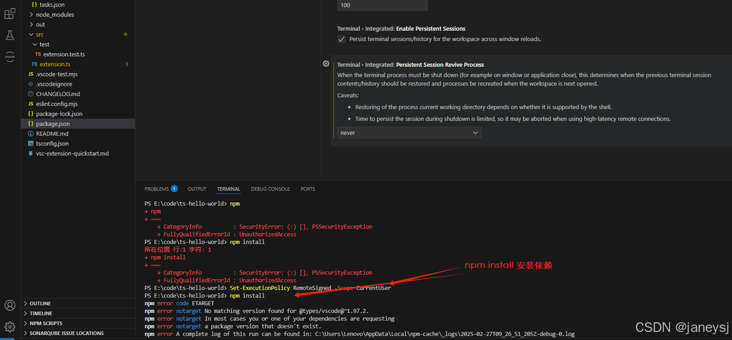The image size is (732, 340).
Task: Expand the out folder
Action: 31,25
